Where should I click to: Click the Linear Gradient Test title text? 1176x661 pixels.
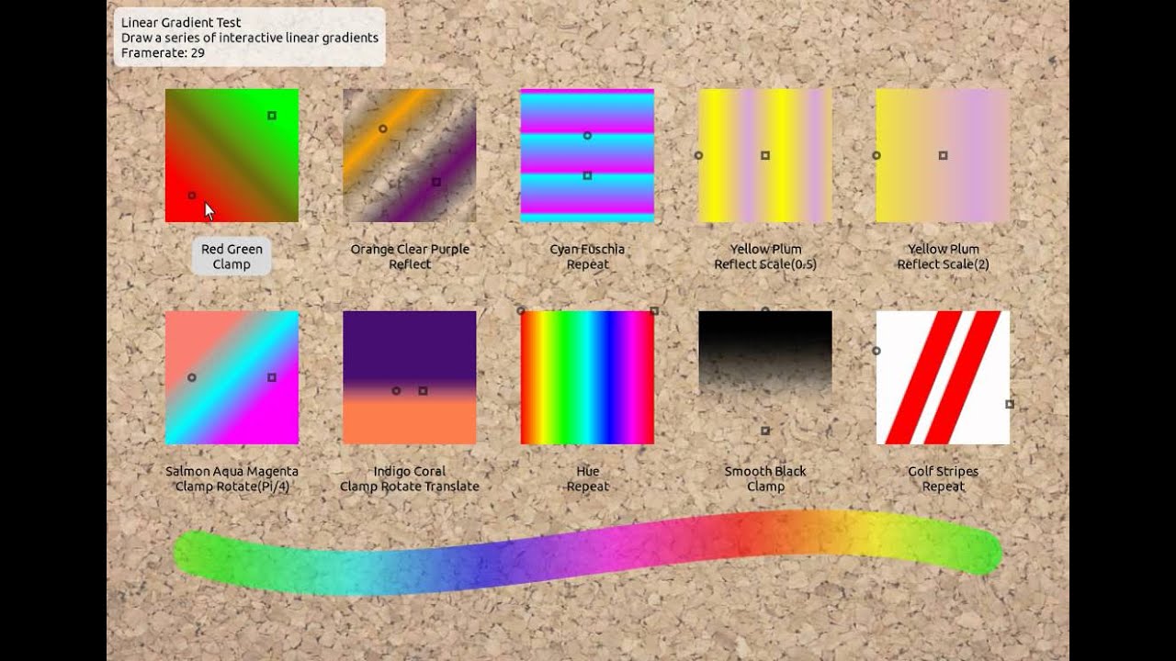click(x=181, y=22)
